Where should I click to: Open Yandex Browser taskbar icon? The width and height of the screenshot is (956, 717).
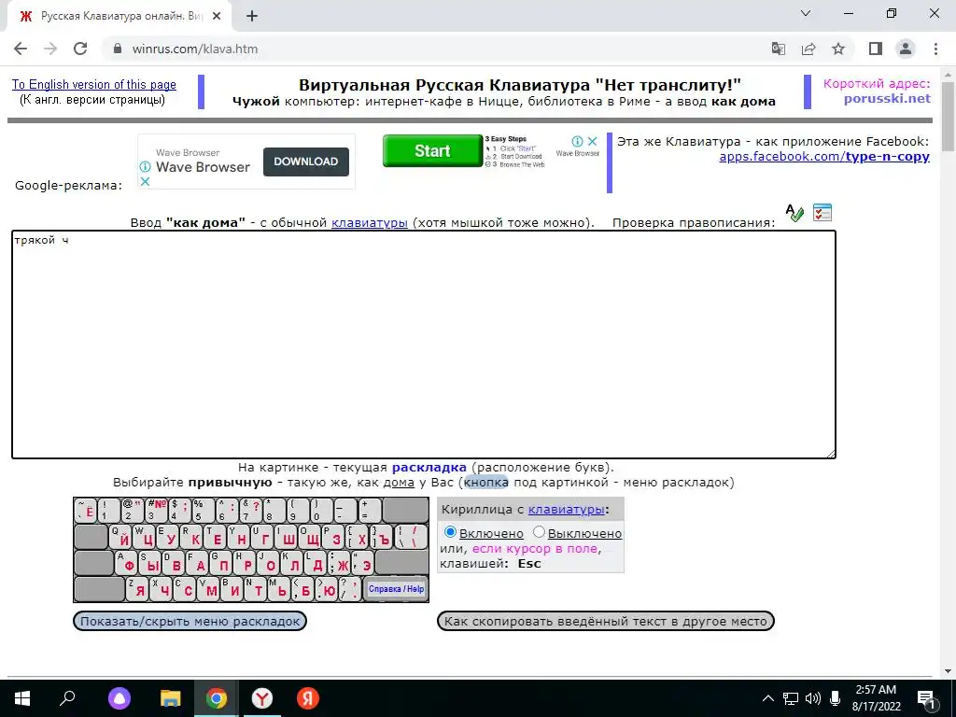tap(262, 698)
